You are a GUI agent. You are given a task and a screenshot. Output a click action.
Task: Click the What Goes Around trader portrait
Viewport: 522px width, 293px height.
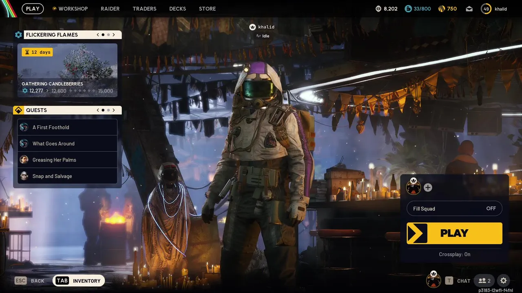pyautogui.click(x=24, y=143)
